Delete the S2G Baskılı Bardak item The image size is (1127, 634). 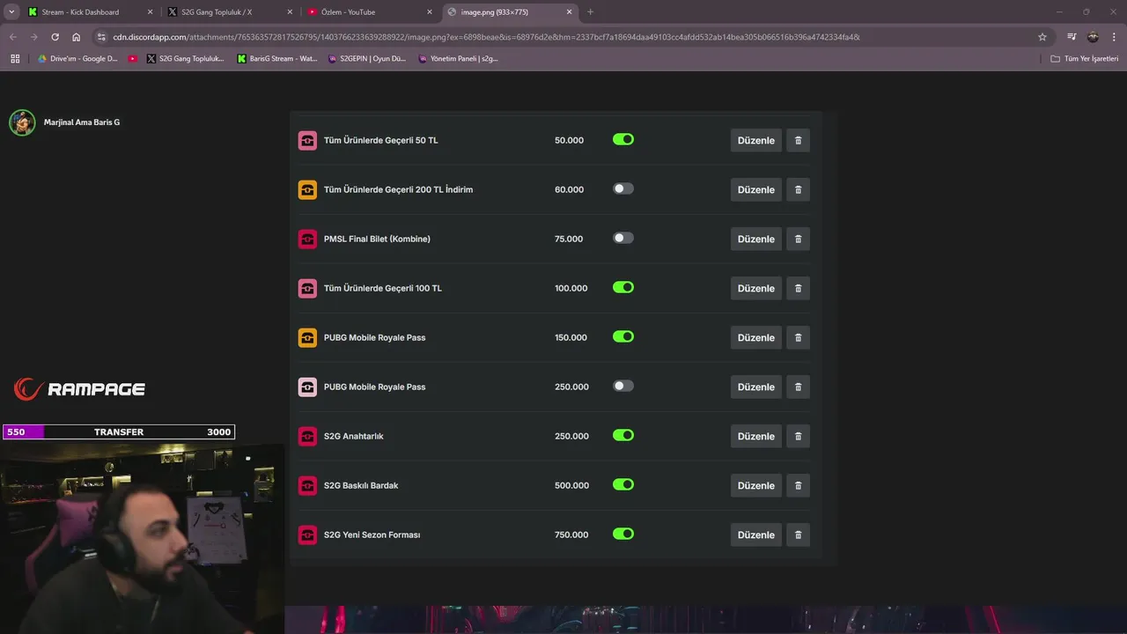point(798,485)
